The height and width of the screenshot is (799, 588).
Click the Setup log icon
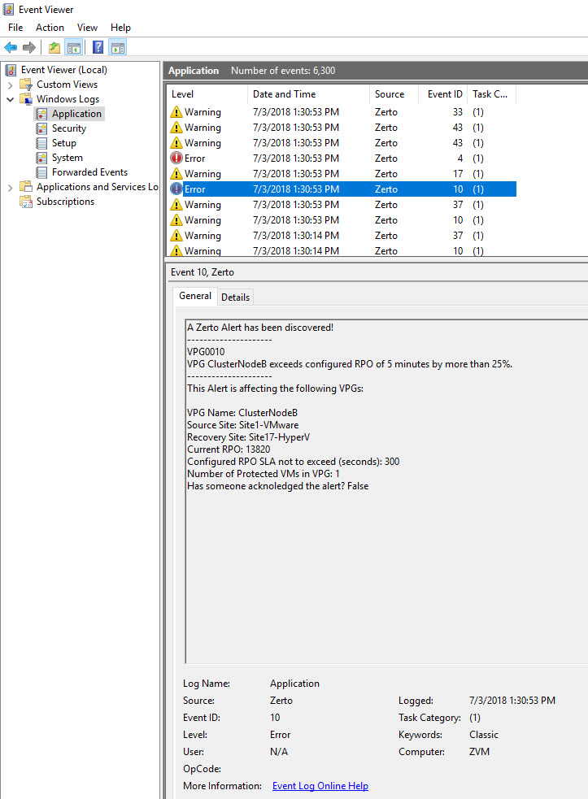tap(41, 143)
